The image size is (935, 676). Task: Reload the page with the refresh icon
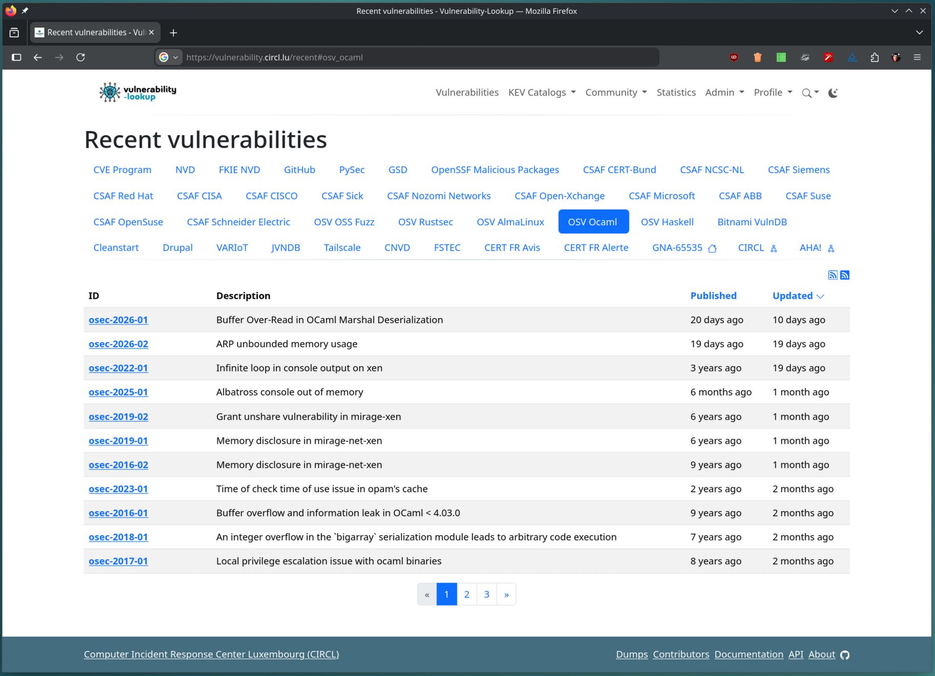click(80, 57)
